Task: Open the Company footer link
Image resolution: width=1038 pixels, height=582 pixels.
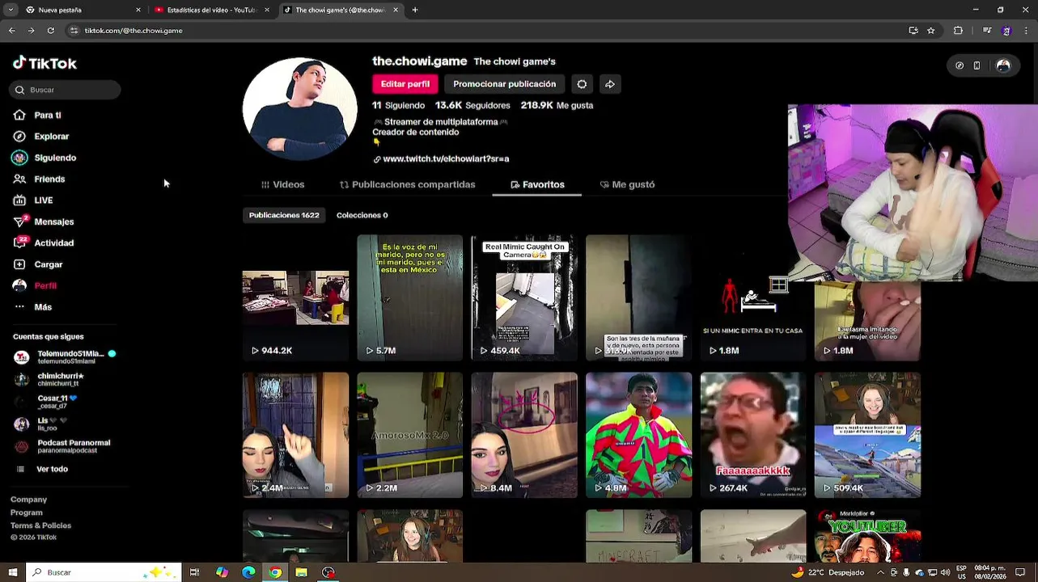Action: tap(28, 500)
